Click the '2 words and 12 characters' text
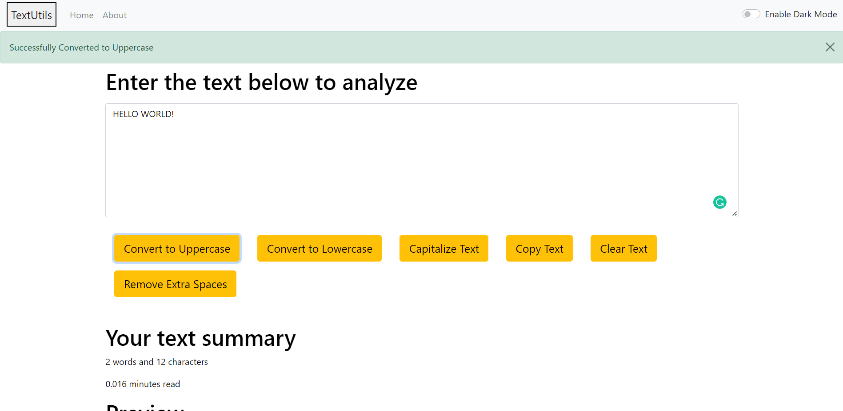 coord(156,362)
